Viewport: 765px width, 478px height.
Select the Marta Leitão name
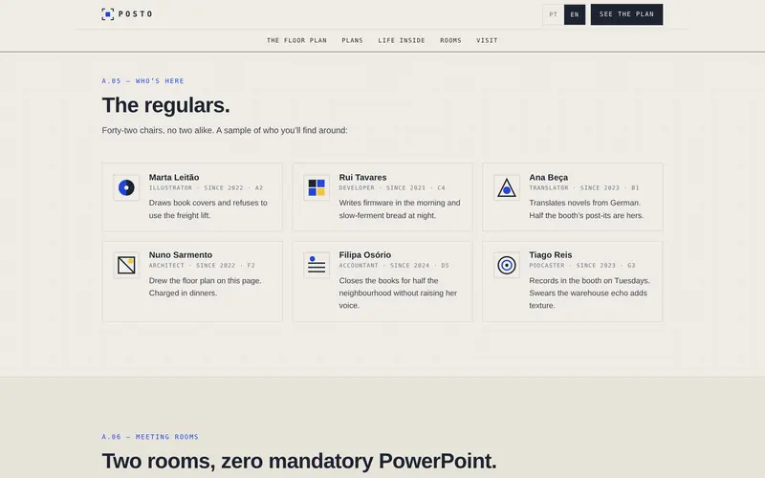coord(174,177)
